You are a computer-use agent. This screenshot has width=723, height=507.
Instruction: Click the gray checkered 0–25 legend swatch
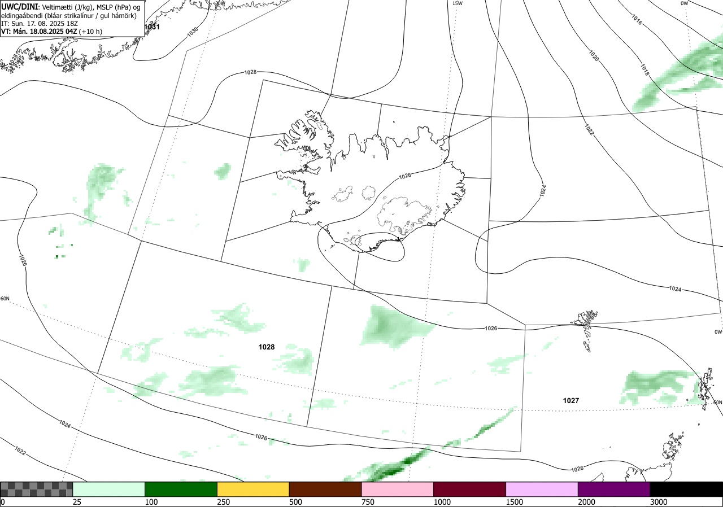click(x=37, y=489)
